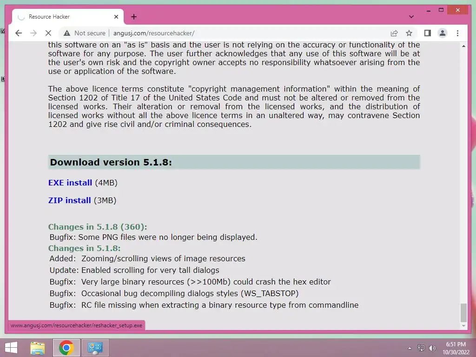Open File Explorer from the taskbar

[x=38, y=348]
